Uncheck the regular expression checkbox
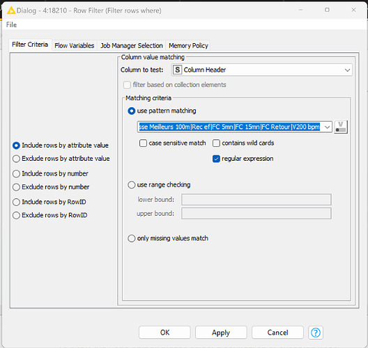 click(216, 159)
